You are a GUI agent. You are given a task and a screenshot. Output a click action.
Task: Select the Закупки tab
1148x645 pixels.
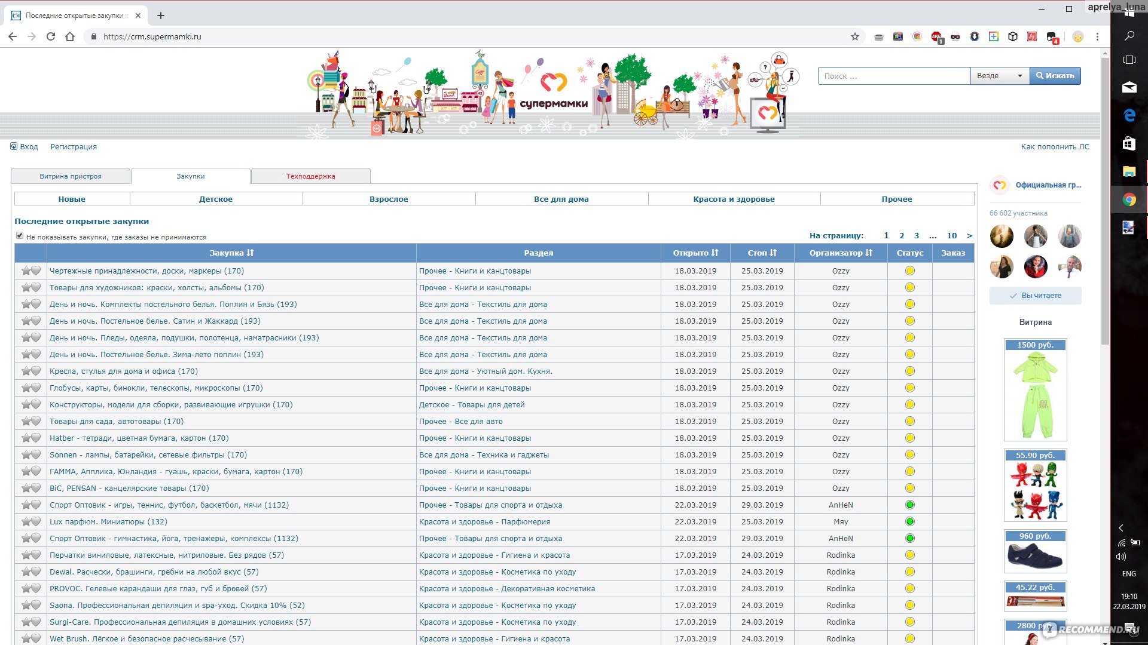tap(190, 176)
